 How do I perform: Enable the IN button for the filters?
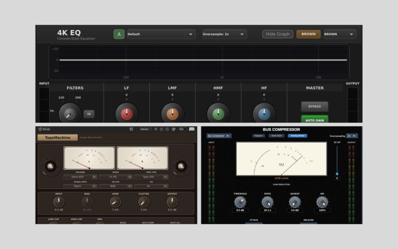pyautogui.click(x=89, y=114)
